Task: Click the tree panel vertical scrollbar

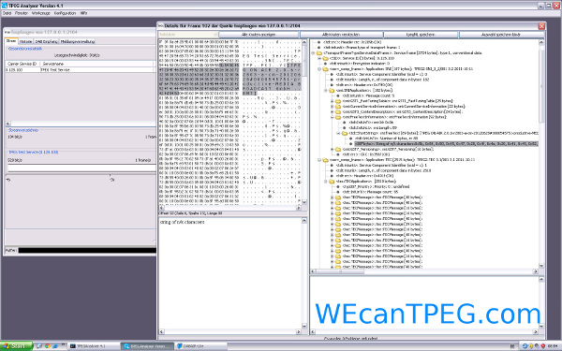Action: [541, 154]
